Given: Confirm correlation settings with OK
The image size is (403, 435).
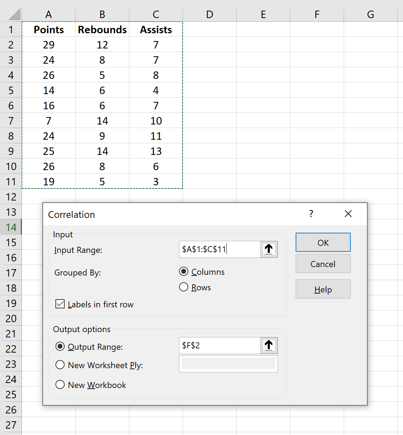Looking at the screenshot, I should (x=322, y=243).
